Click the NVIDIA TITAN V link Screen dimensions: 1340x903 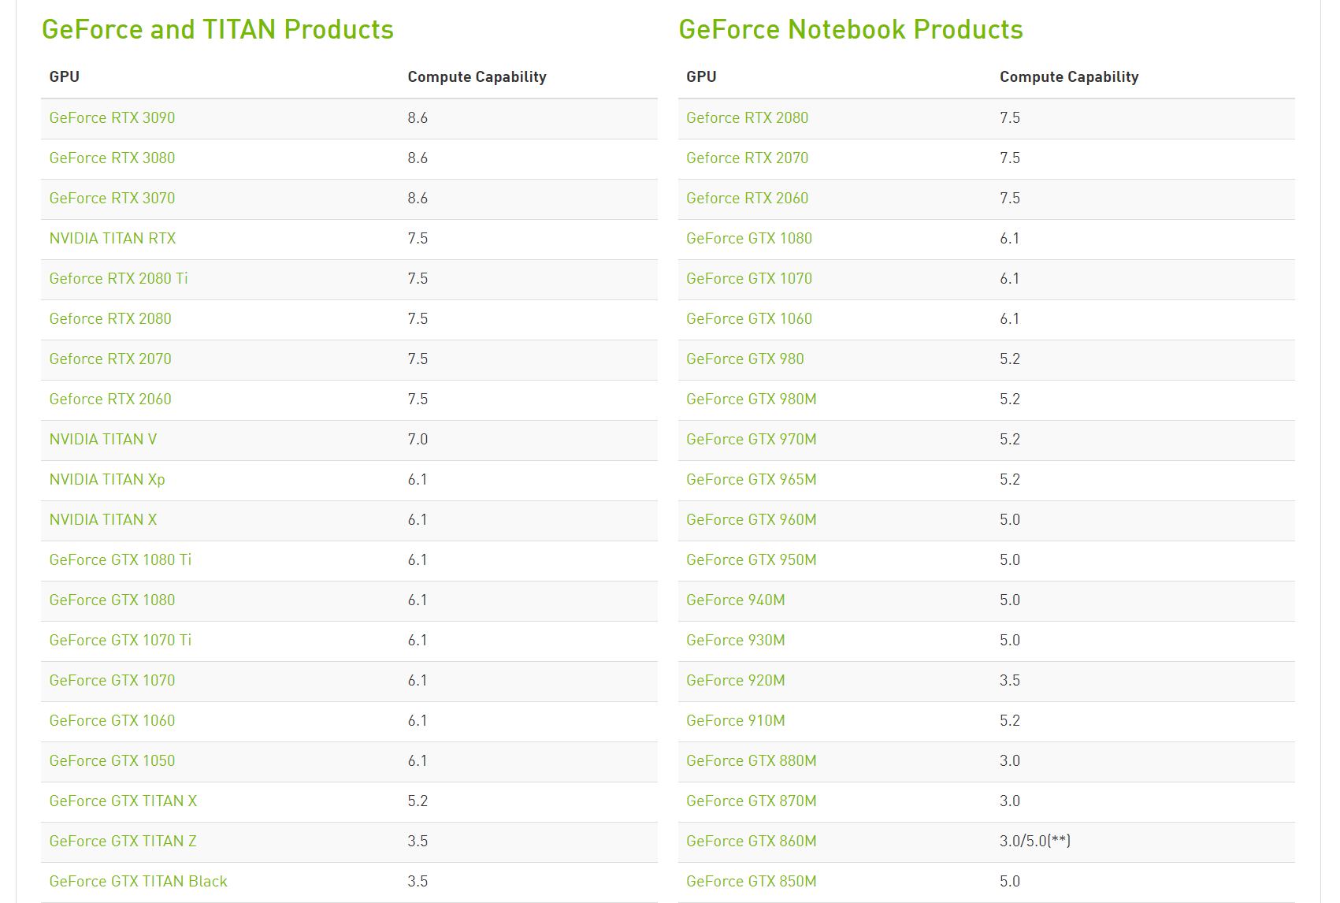pos(103,440)
